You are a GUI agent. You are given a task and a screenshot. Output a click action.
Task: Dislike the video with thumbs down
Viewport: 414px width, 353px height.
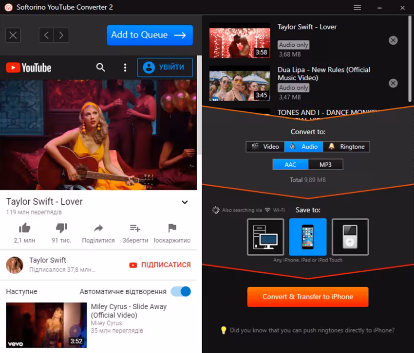(61, 228)
